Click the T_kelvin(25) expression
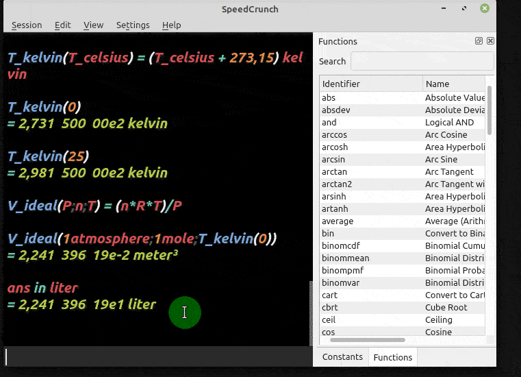521x377 pixels. click(48, 156)
